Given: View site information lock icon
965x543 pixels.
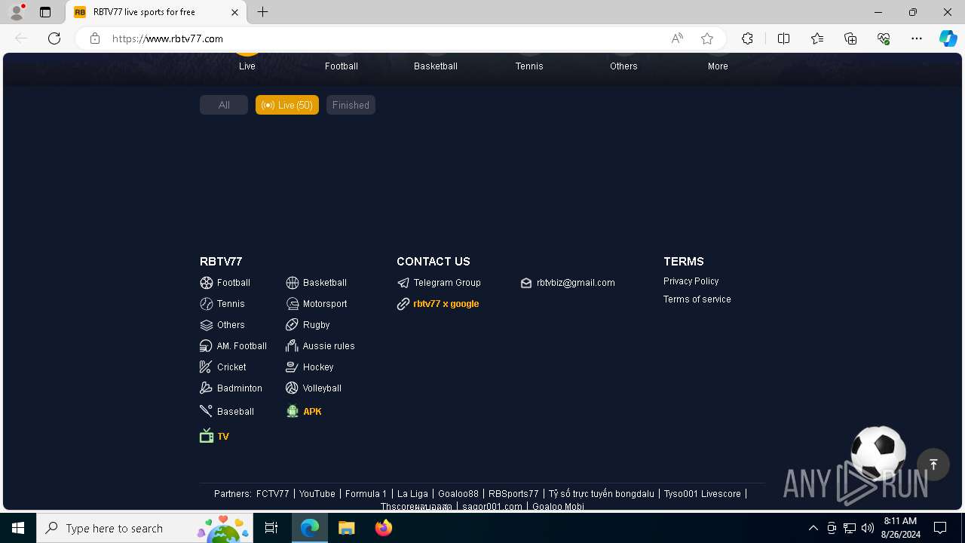Looking at the screenshot, I should click(95, 38).
